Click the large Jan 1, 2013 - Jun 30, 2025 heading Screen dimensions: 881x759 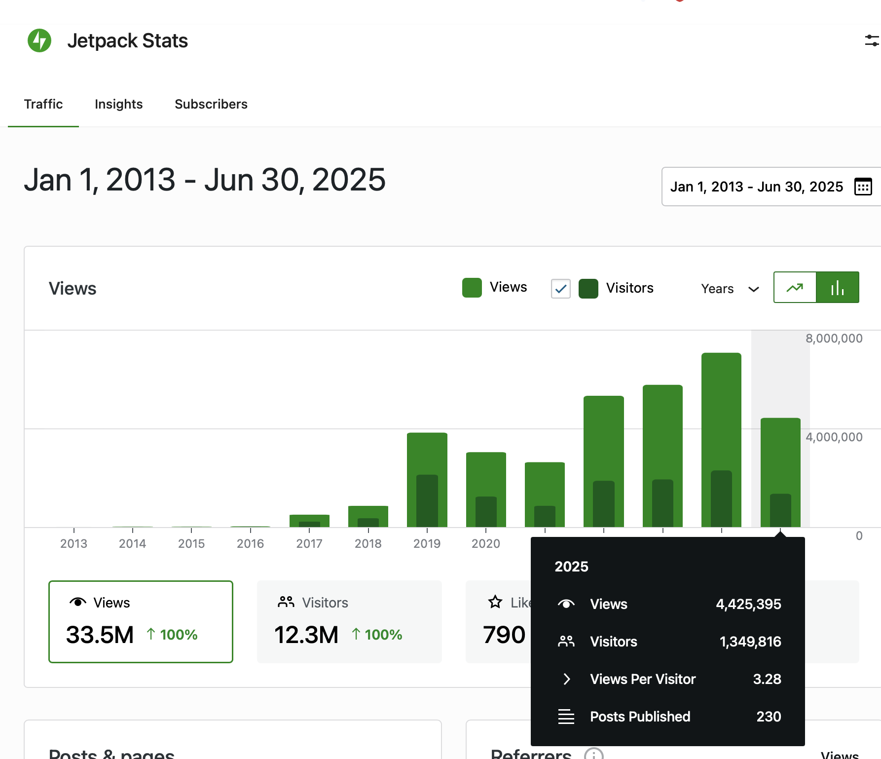pyautogui.click(x=205, y=180)
